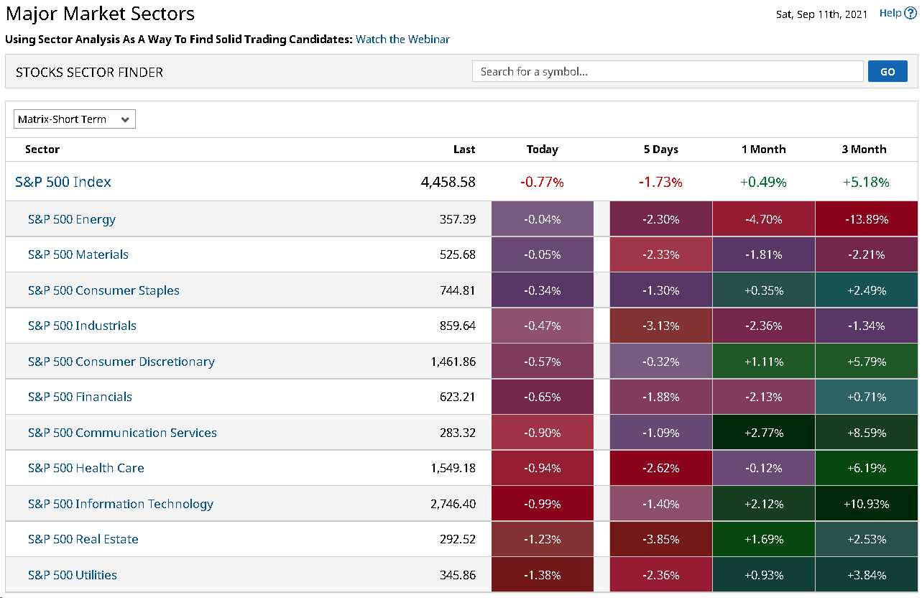This screenshot has width=922, height=598.
Task: Click the GO search button
Action: (x=888, y=71)
